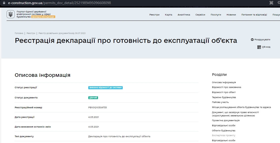Image resolution: width=280 pixels, height=143 pixels.
Task: Go to Терміни будівництва section
Action: [x=224, y=97]
